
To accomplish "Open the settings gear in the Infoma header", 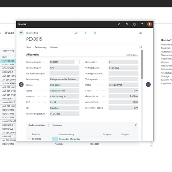I will 135,24.
